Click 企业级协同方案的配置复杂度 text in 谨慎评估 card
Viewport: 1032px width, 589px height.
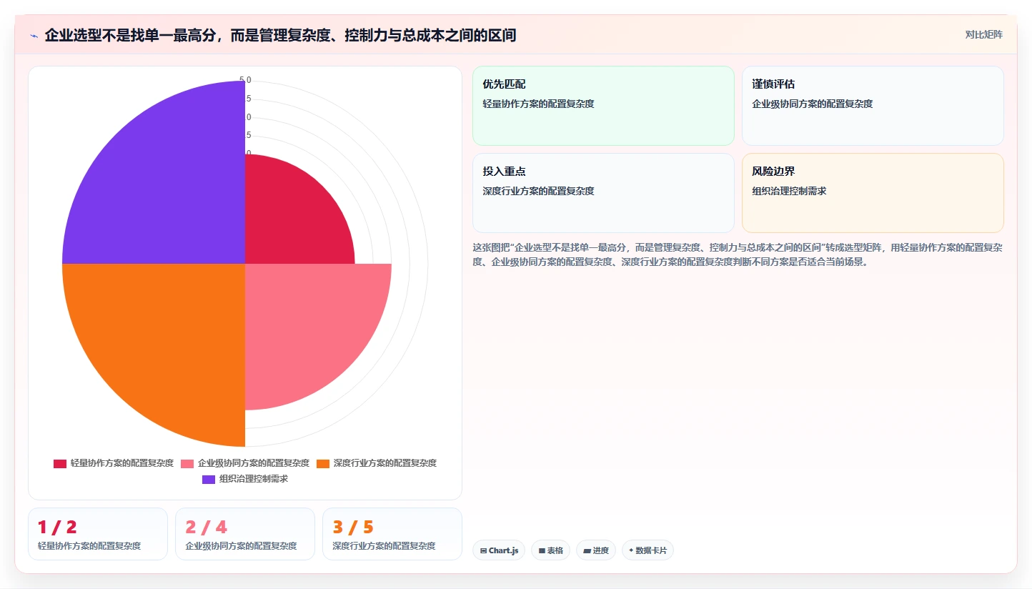coord(813,104)
